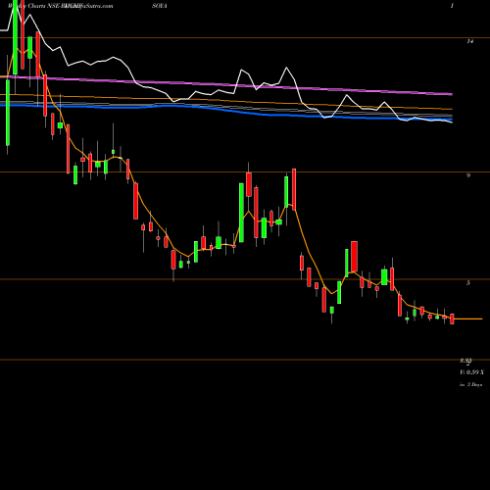Click the price axis label 9
This screenshot has height=490, width=490.
click(468, 175)
